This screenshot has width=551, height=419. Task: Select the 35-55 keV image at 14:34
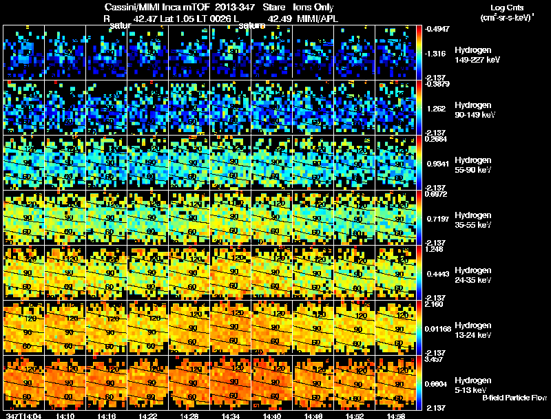pyautogui.click(x=231, y=217)
